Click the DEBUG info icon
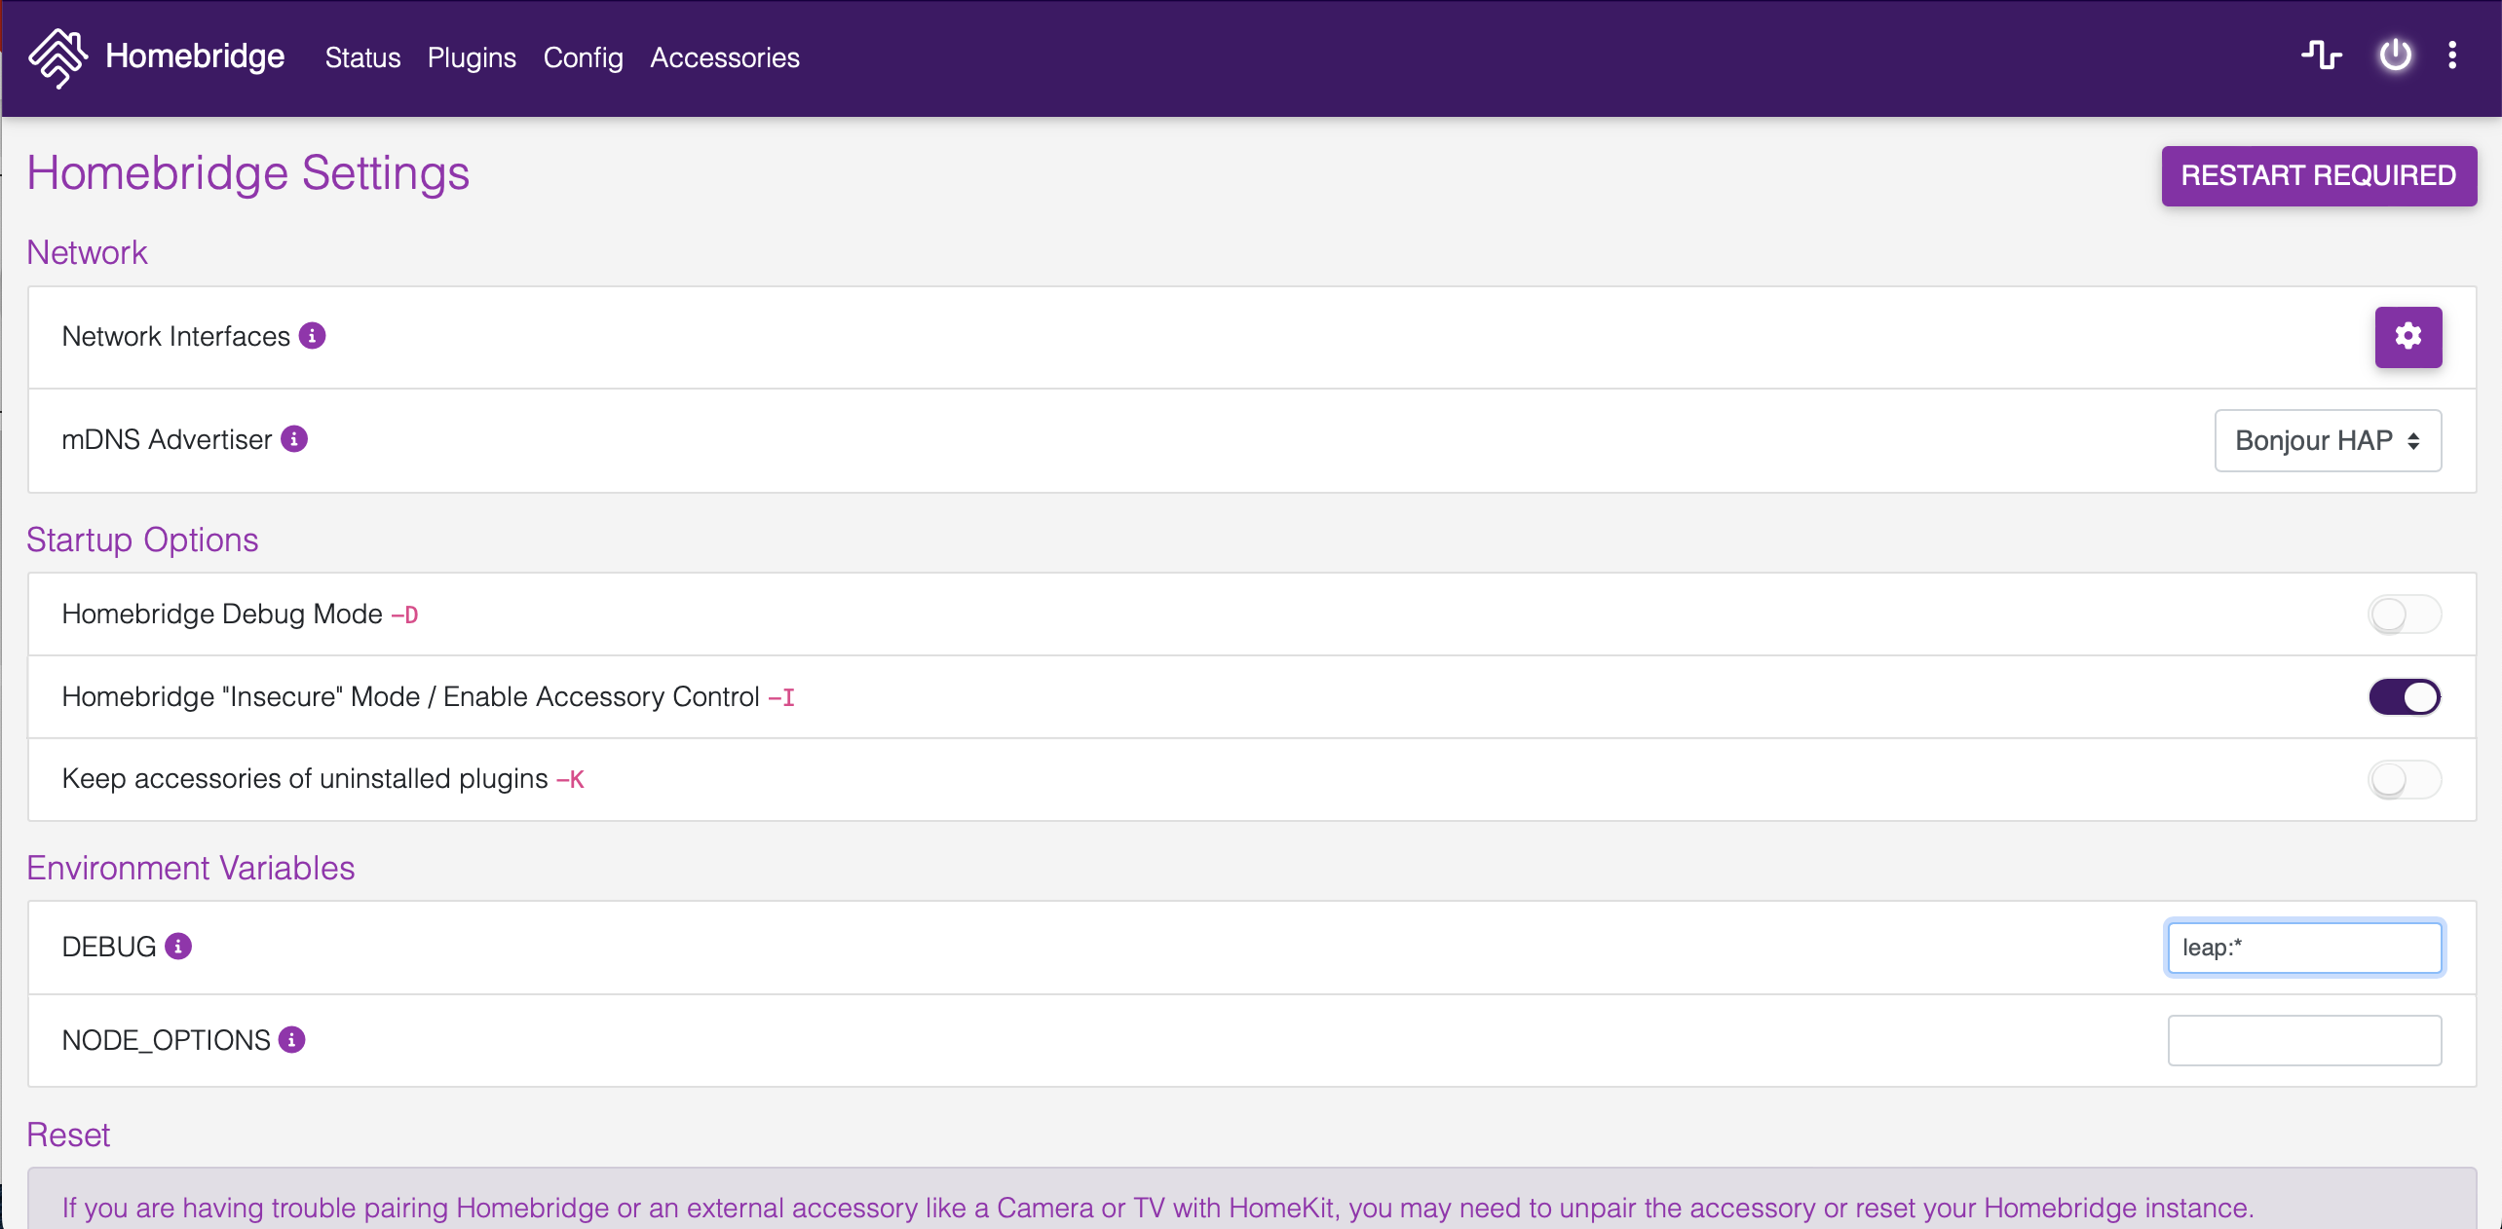The height and width of the screenshot is (1229, 2502). tap(178, 946)
